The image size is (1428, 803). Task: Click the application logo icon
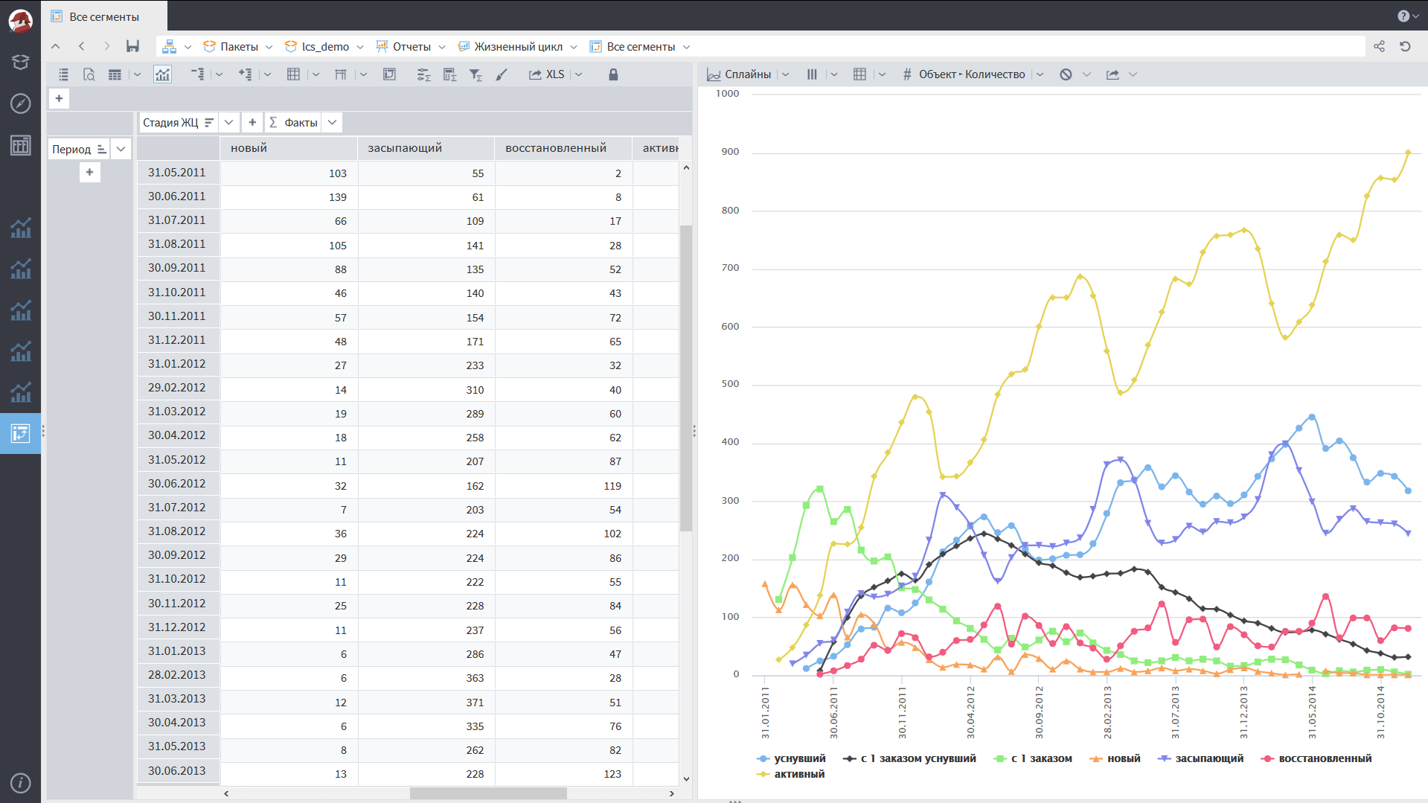click(x=20, y=21)
